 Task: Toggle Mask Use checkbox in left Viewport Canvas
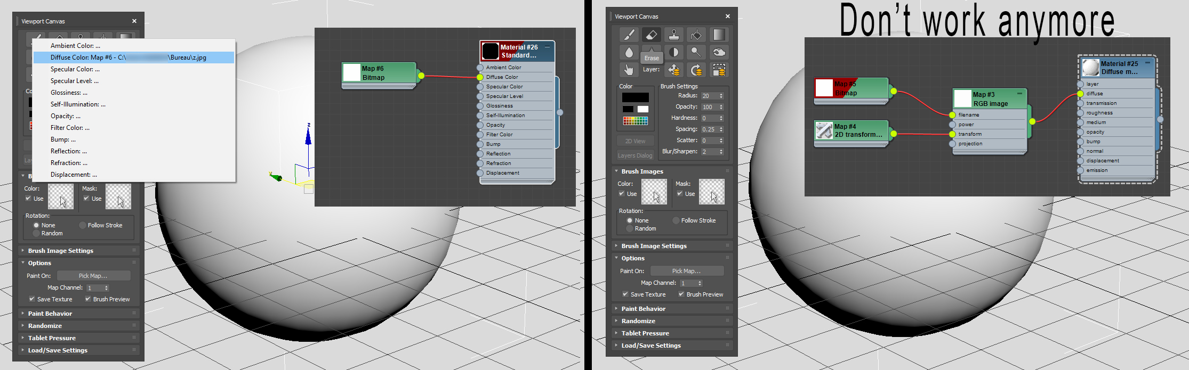[x=86, y=198]
